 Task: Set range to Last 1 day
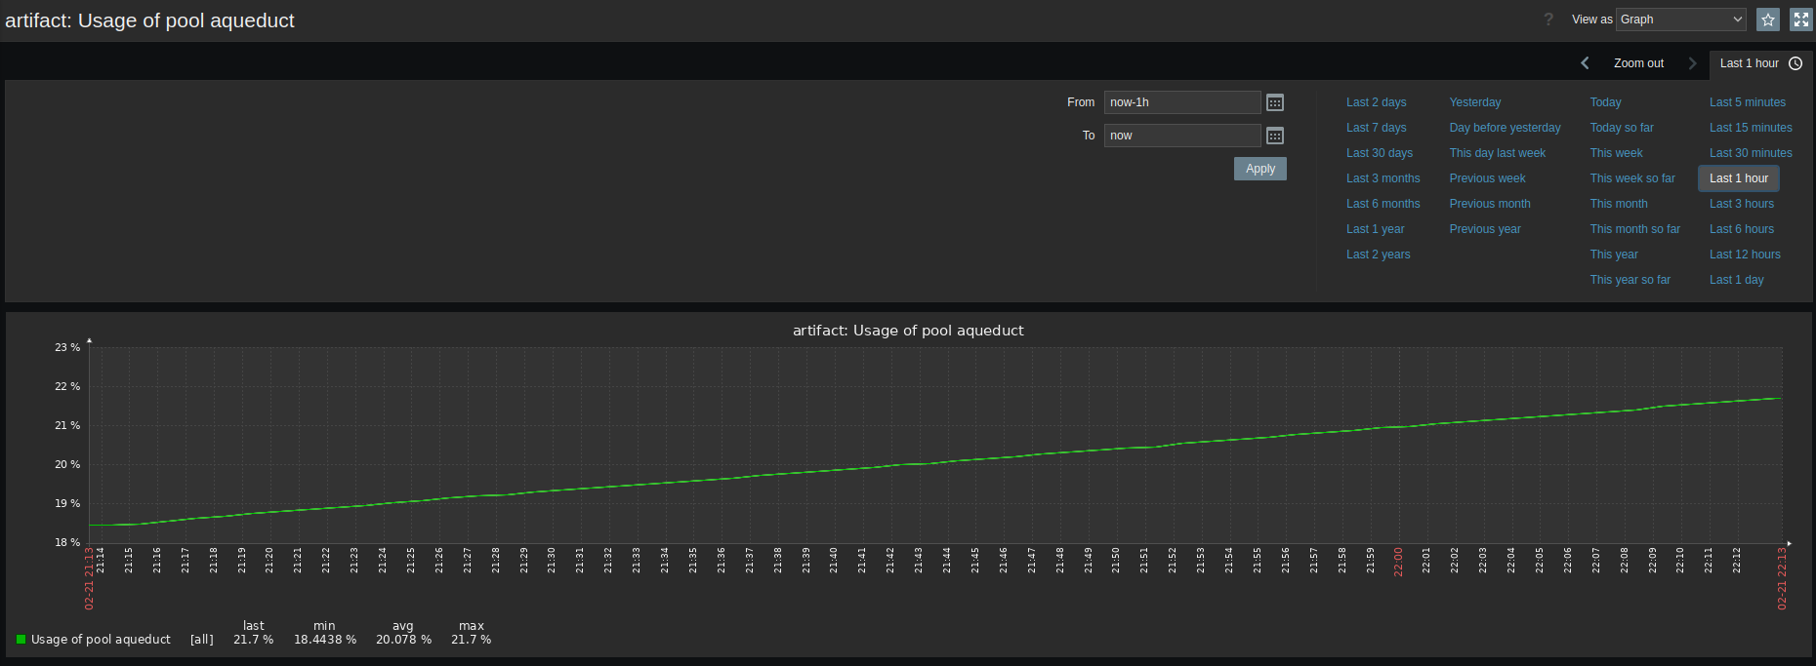point(1736,280)
